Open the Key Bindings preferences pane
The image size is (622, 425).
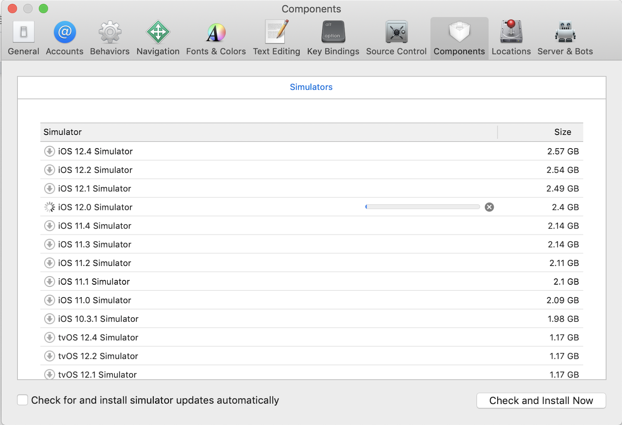(333, 38)
